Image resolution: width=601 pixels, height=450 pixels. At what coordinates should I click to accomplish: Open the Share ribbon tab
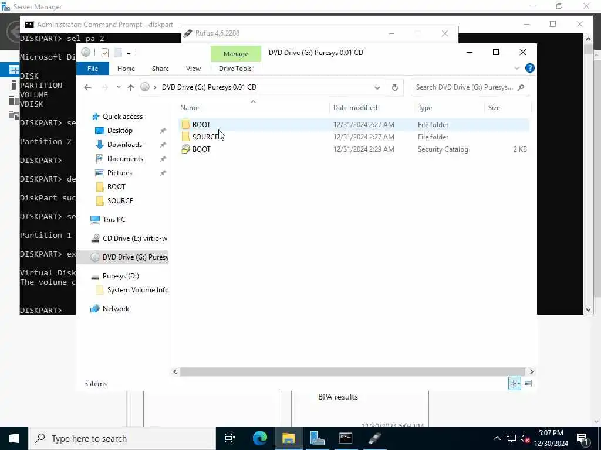[160, 69]
